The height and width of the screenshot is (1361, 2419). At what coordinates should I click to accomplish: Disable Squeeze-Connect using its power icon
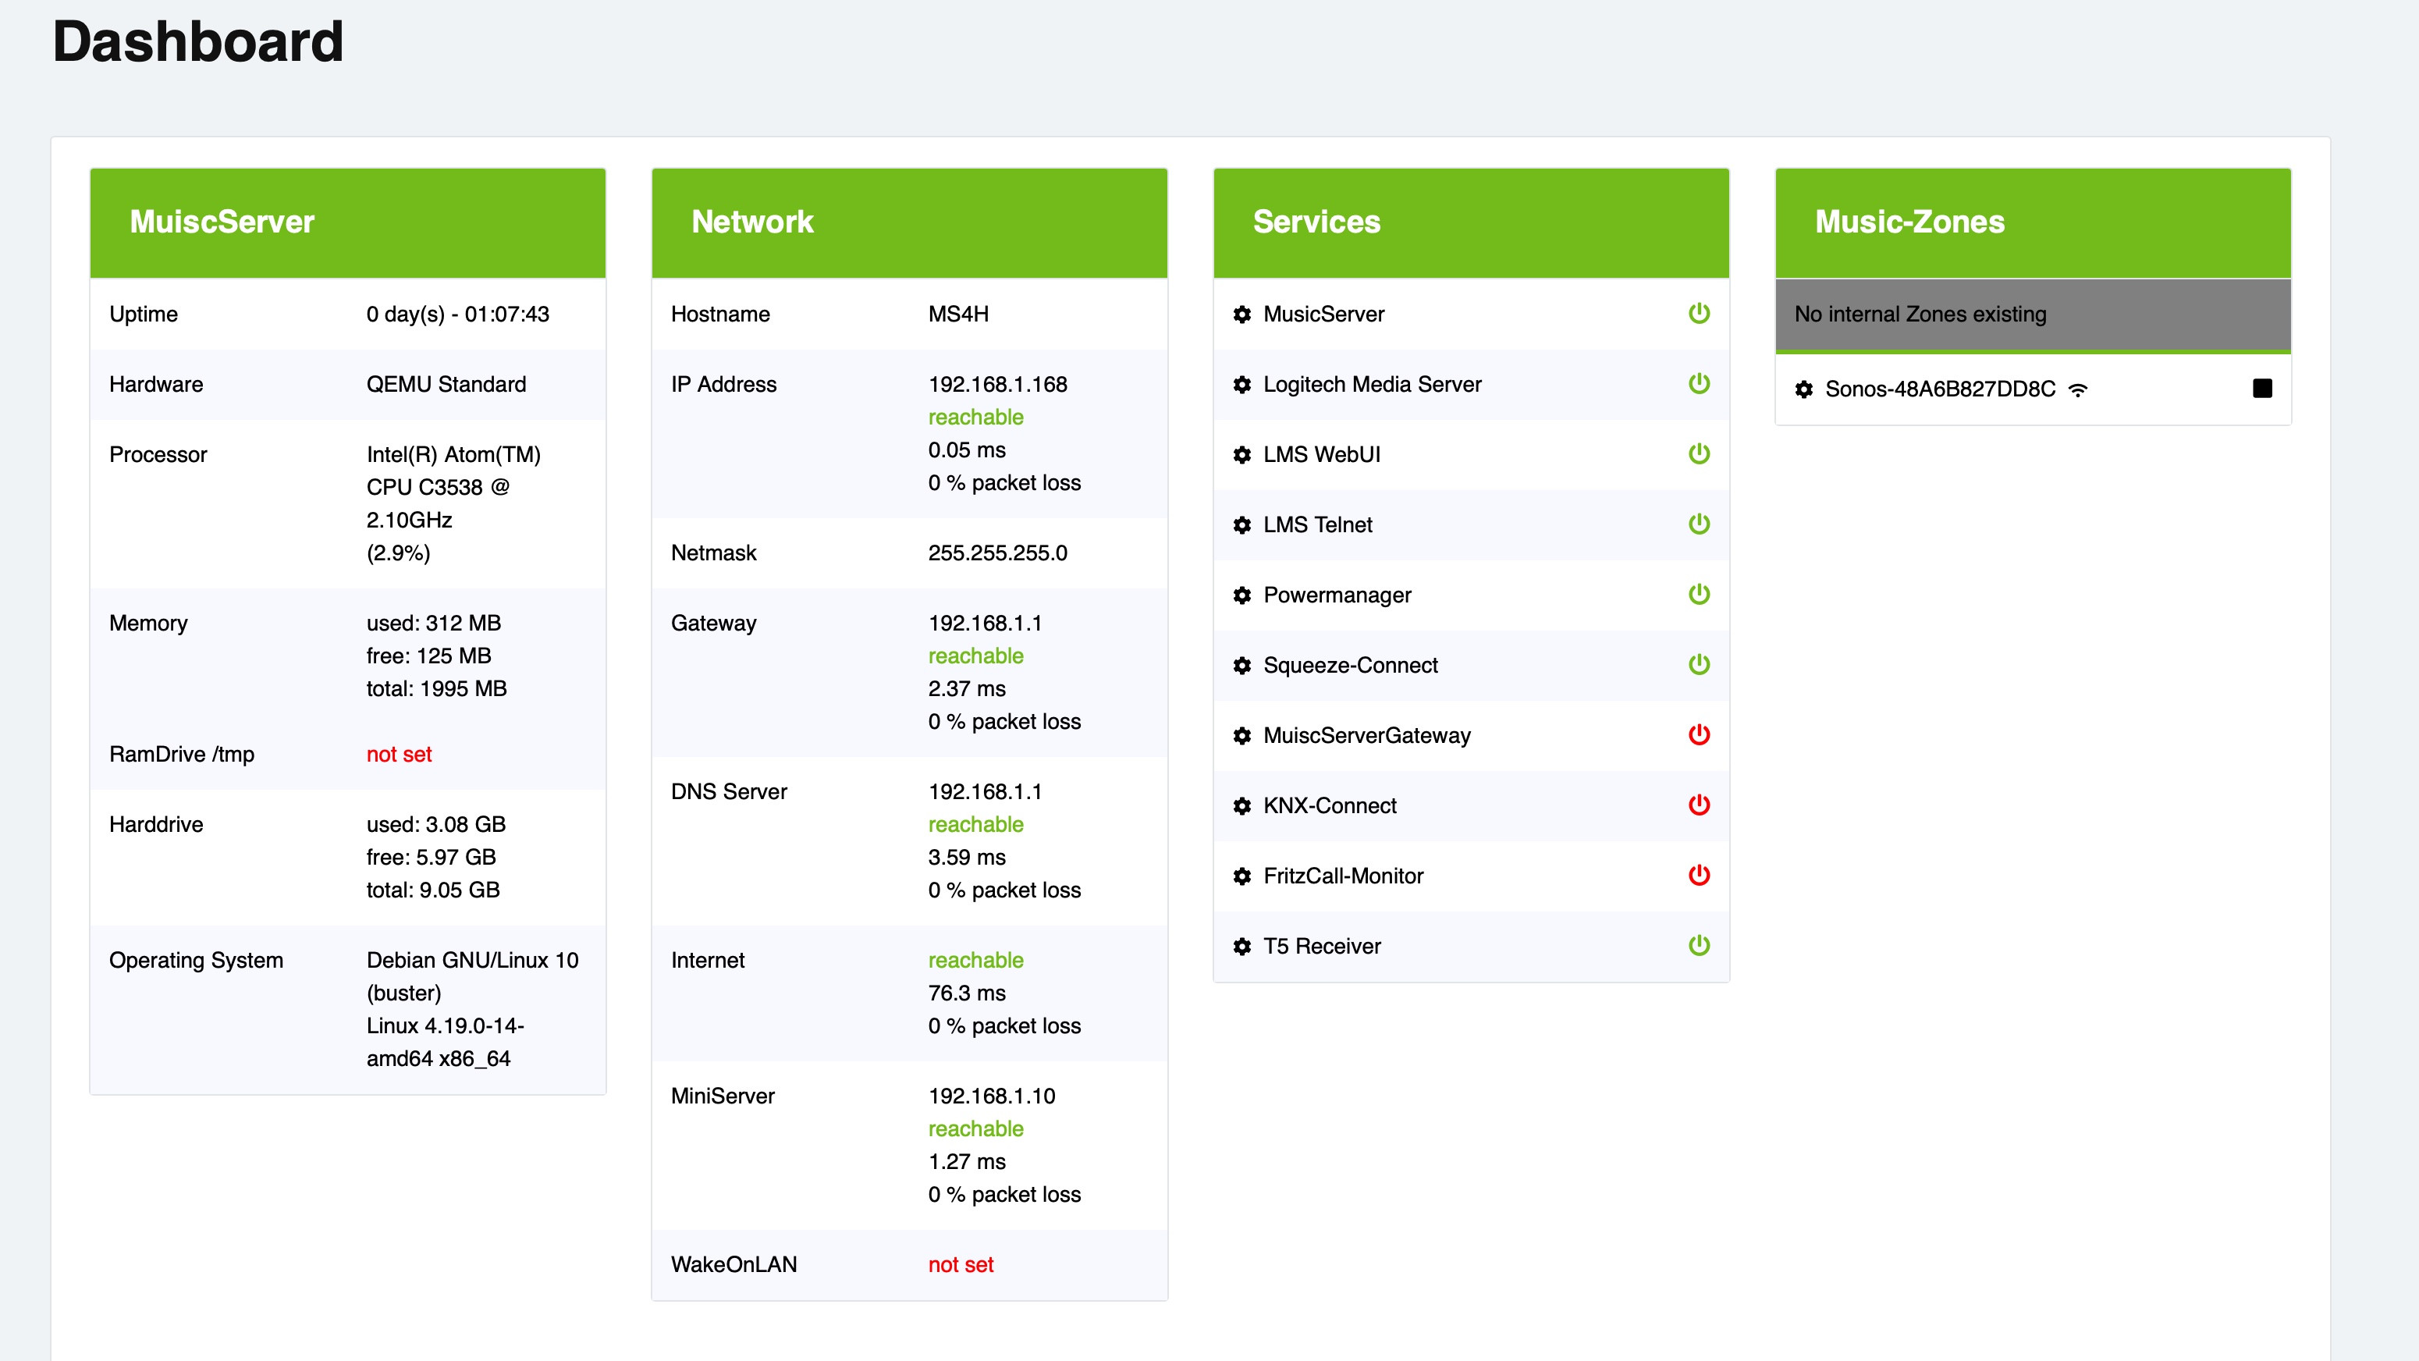pos(1698,665)
